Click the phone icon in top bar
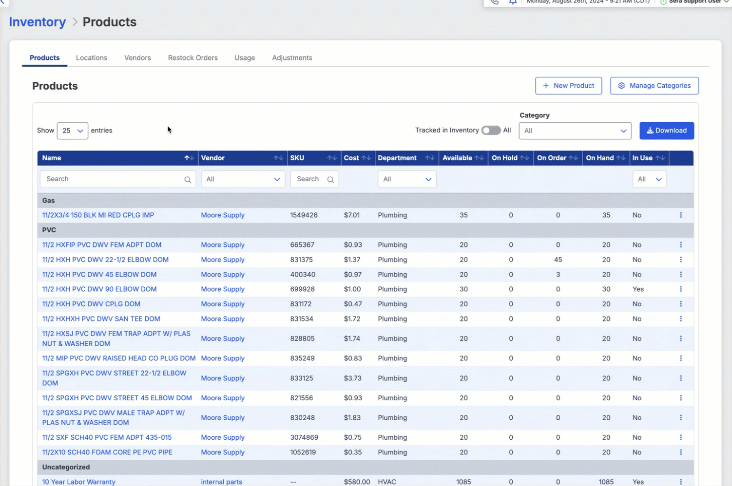The width and height of the screenshot is (732, 486). pos(494,2)
